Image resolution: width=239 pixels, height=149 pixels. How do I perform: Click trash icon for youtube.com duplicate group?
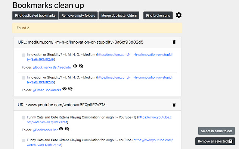coord(174,105)
